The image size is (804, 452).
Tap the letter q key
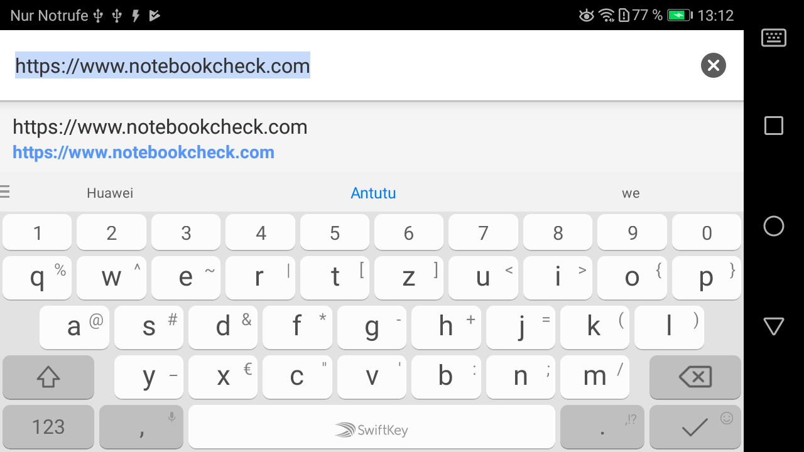[38, 277]
